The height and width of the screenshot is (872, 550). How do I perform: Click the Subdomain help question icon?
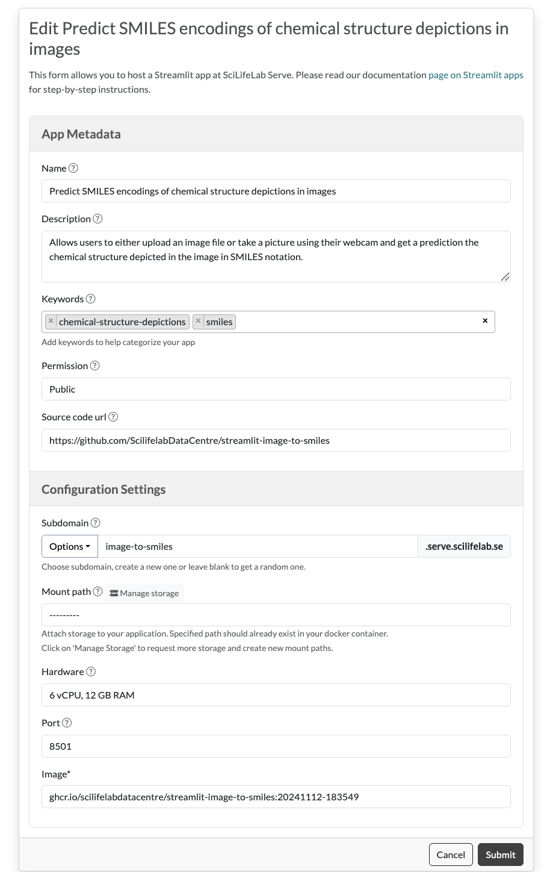[x=95, y=523]
